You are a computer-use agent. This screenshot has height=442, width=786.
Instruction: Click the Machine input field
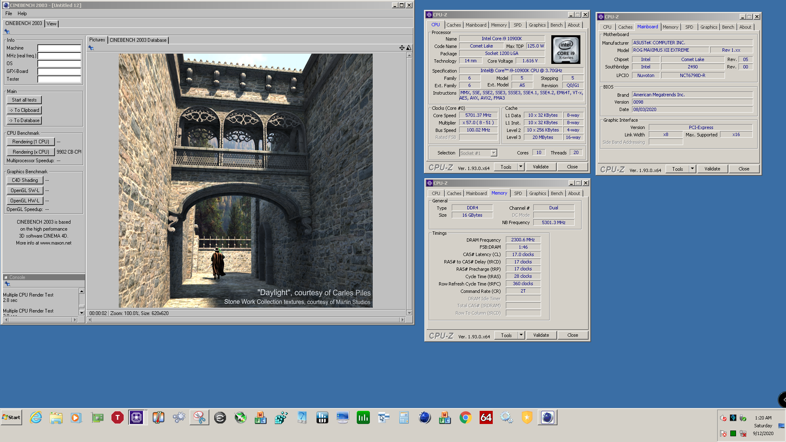(x=59, y=48)
